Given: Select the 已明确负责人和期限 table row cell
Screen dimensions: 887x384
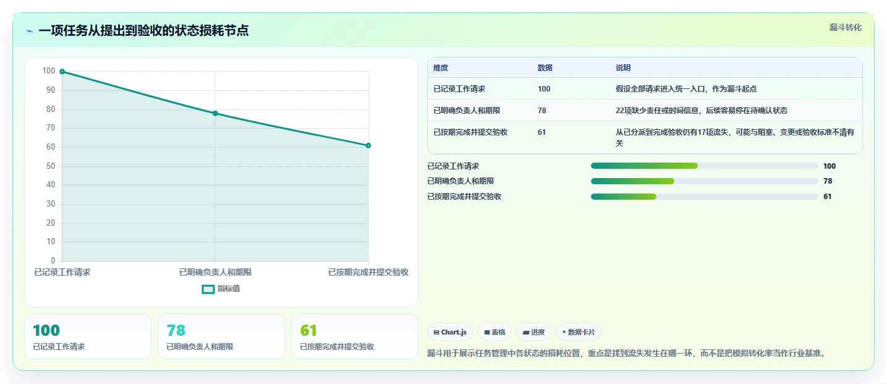Looking at the screenshot, I should click(x=467, y=111).
